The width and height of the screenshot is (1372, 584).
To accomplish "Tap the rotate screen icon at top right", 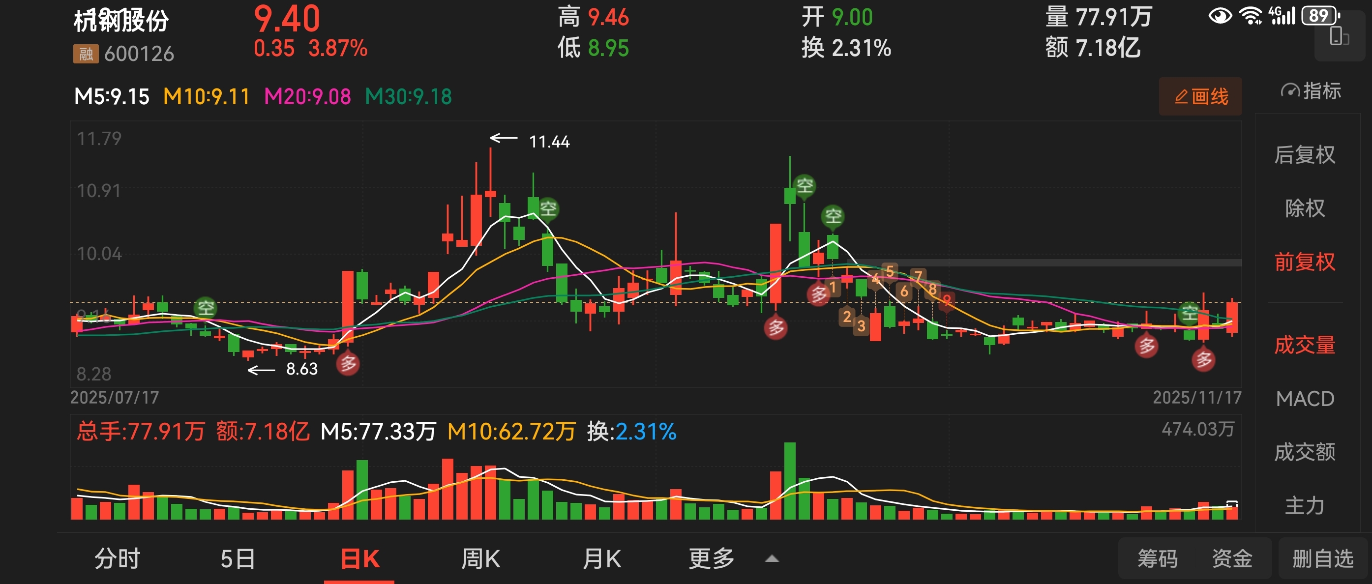I will pyautogui.click(x=1339, y=37).
